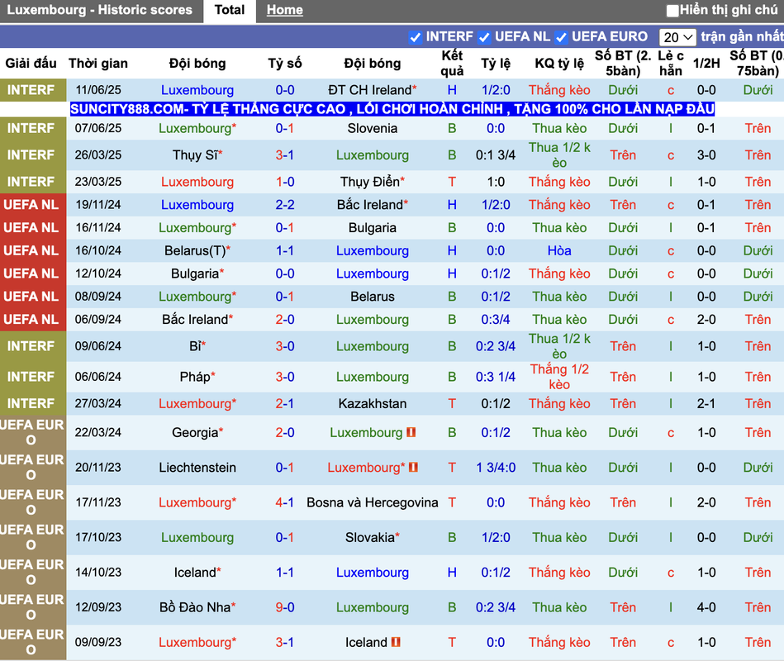Open Belarus team link on 08/09/24
Screen dimensions: 784x661
coord(372,297)
